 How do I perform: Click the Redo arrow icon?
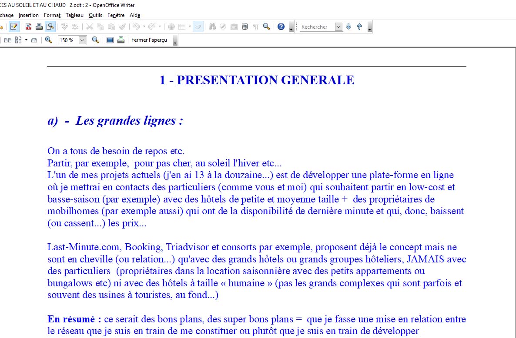[152, 27]
